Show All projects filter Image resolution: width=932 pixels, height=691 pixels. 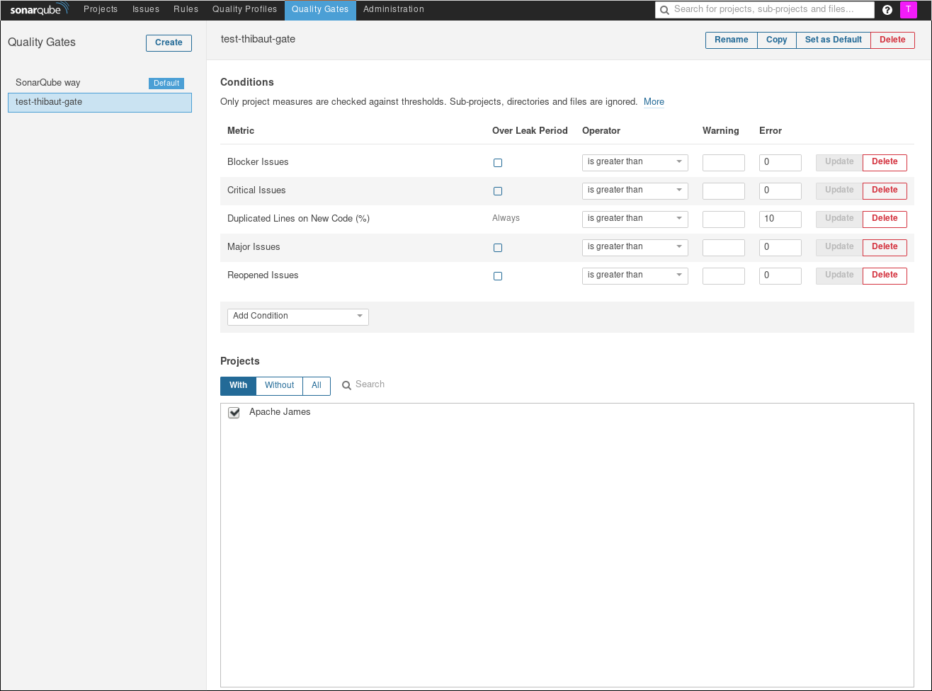317,386
